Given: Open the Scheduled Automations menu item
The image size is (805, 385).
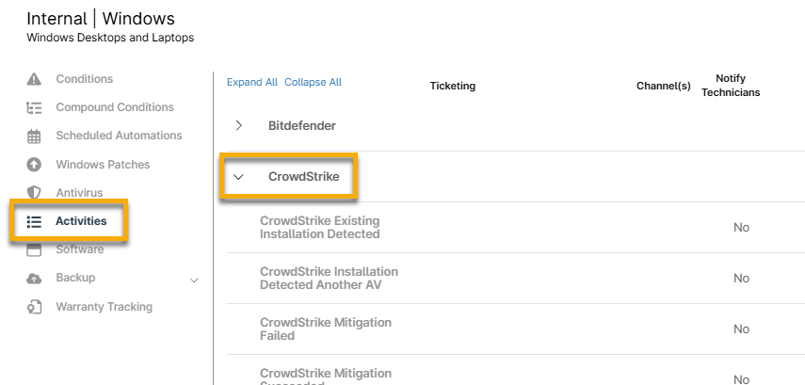Looking at the screenshot, I should pyautogui.click(x=119, y=136).
